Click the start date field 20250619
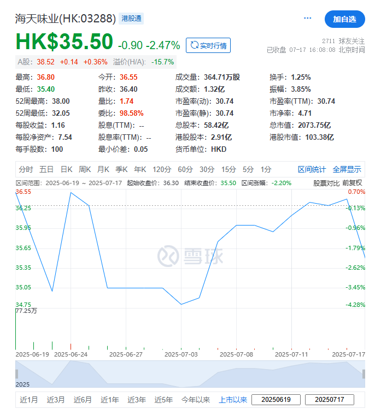The width and height of the screenshot is (375, 415). tap(276, 400)
